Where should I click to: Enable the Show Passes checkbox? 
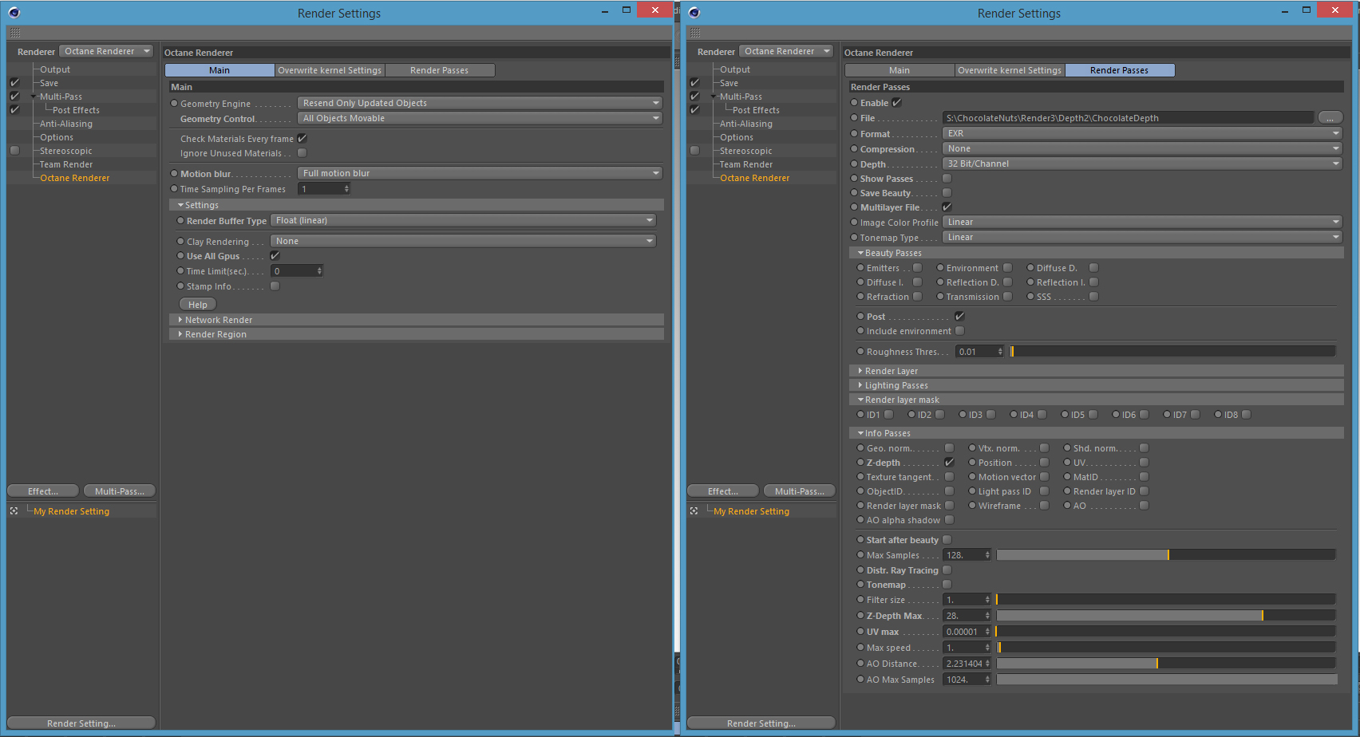947,178
